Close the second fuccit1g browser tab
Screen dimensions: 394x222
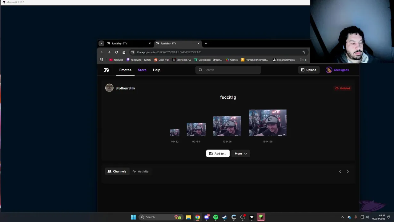tap(199, 43)
